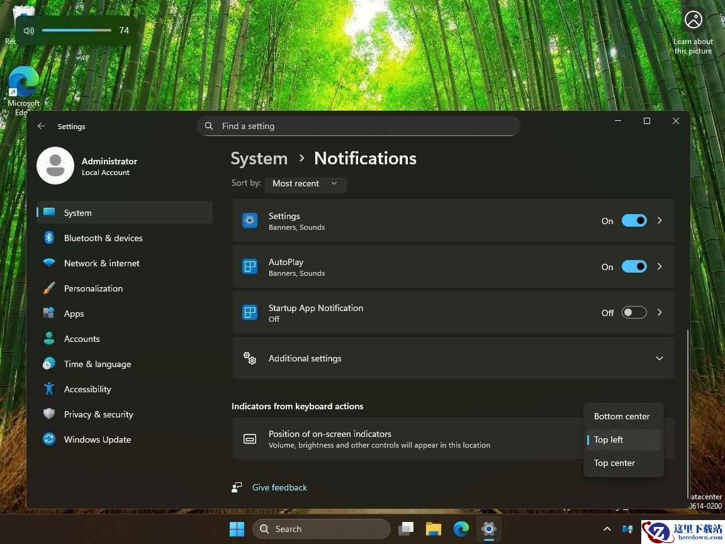Image resolution: width=725 pixels, height=544 pixels.
Task: Show hidden icons in system tray
Action: (607, 529)
